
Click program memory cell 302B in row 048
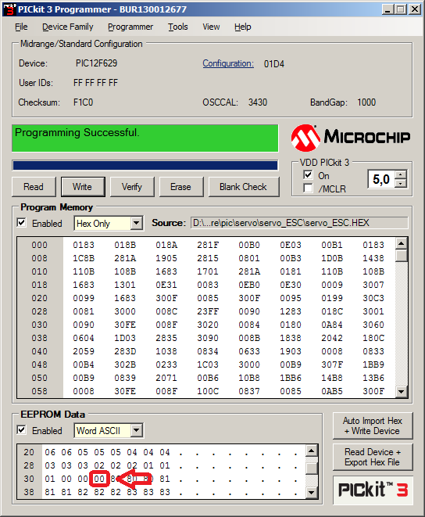pos(125,364)
